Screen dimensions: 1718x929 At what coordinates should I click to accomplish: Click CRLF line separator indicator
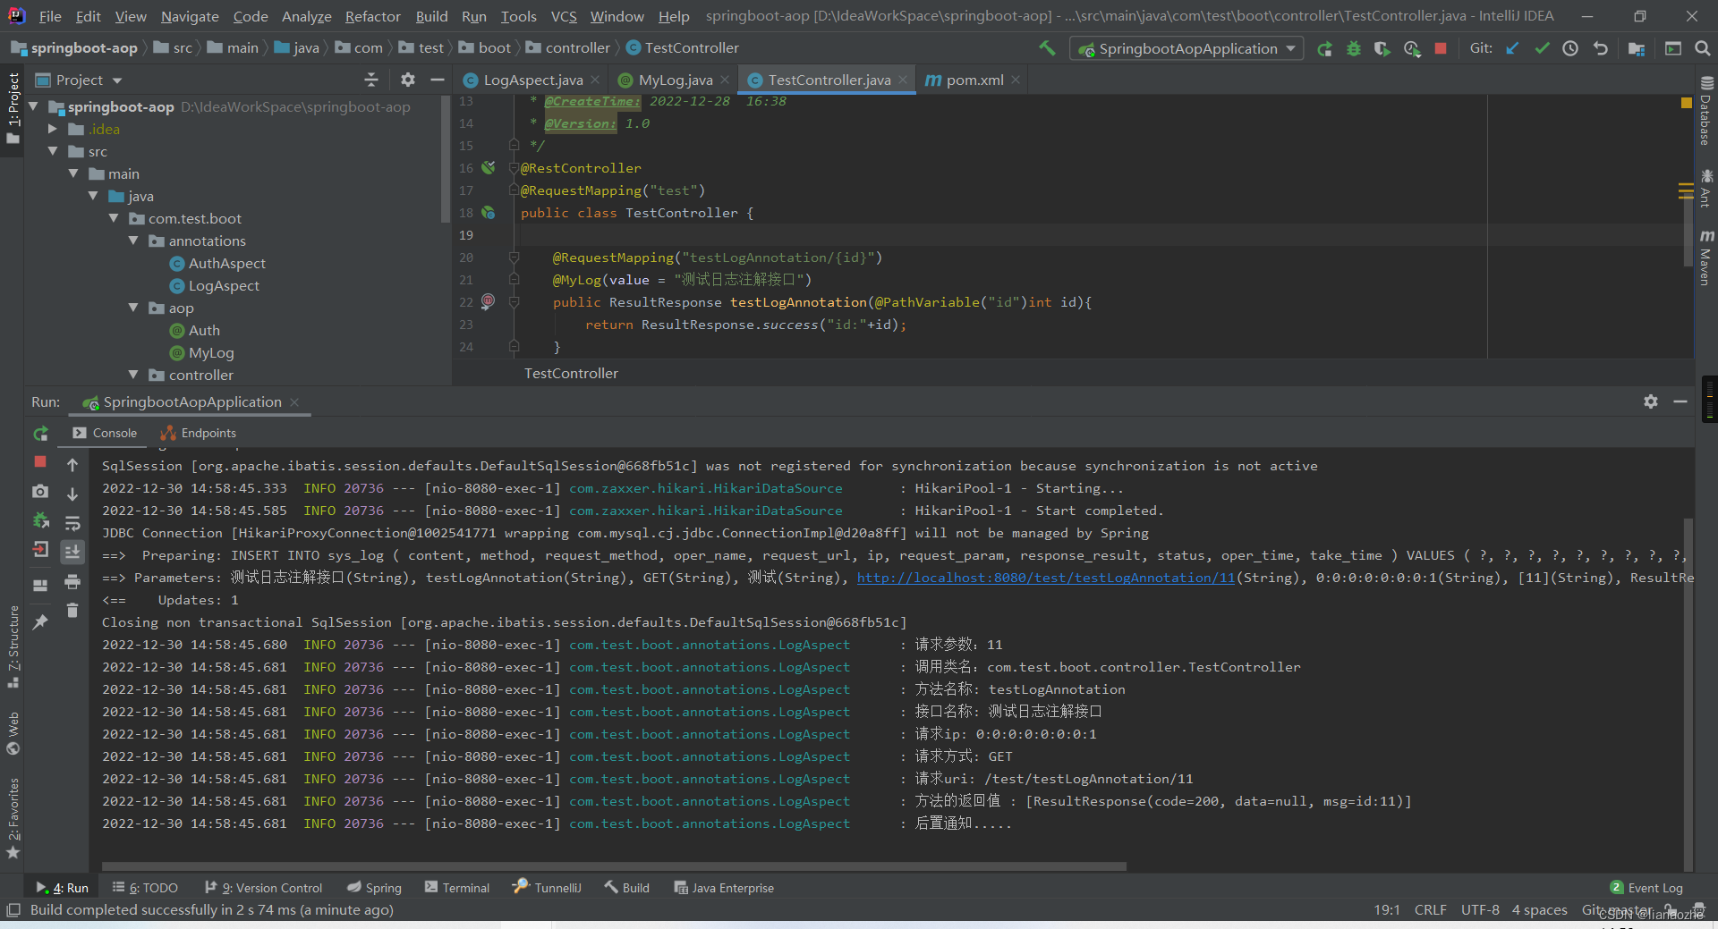coord(1430,909)
